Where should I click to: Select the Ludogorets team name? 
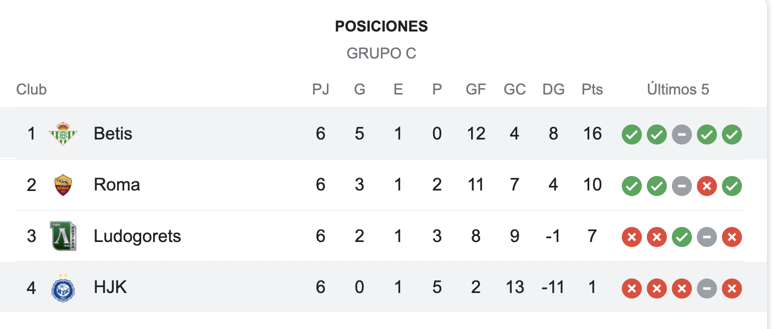point(137,236)
